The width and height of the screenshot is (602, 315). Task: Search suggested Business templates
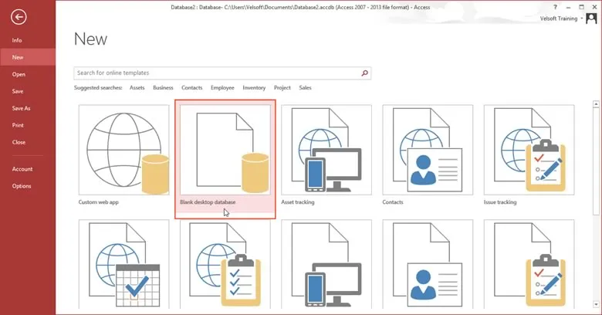pos(163,87)
